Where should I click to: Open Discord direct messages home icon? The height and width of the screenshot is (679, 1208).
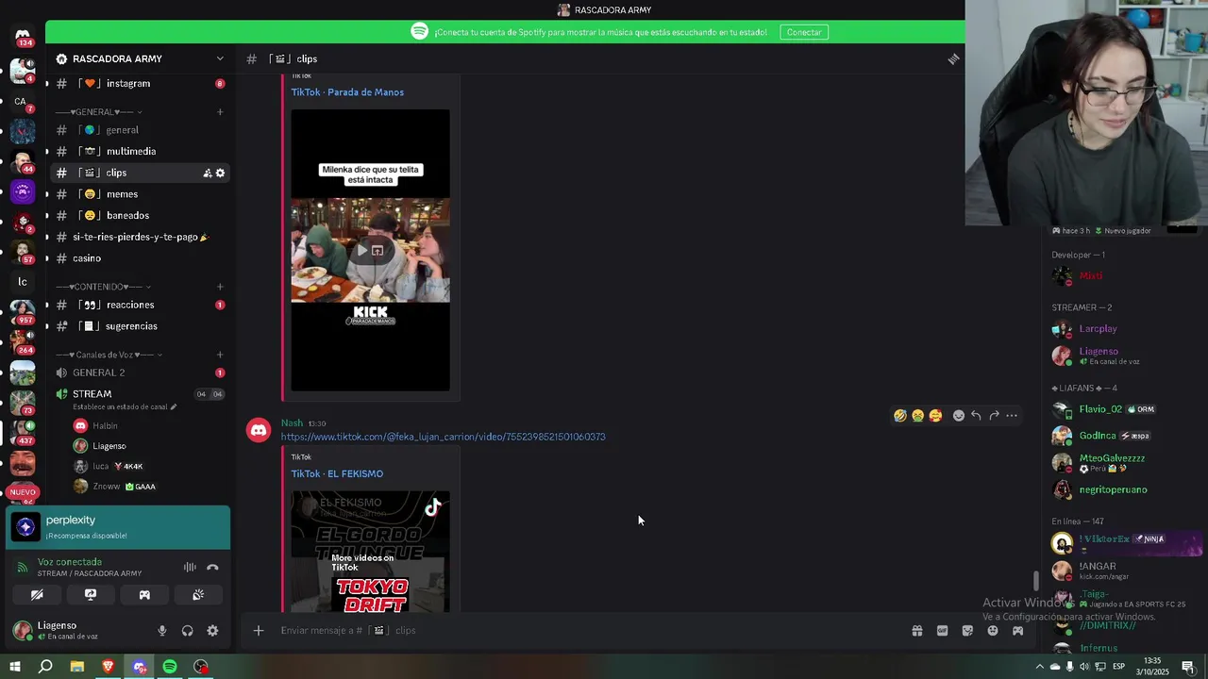(23, 36)
